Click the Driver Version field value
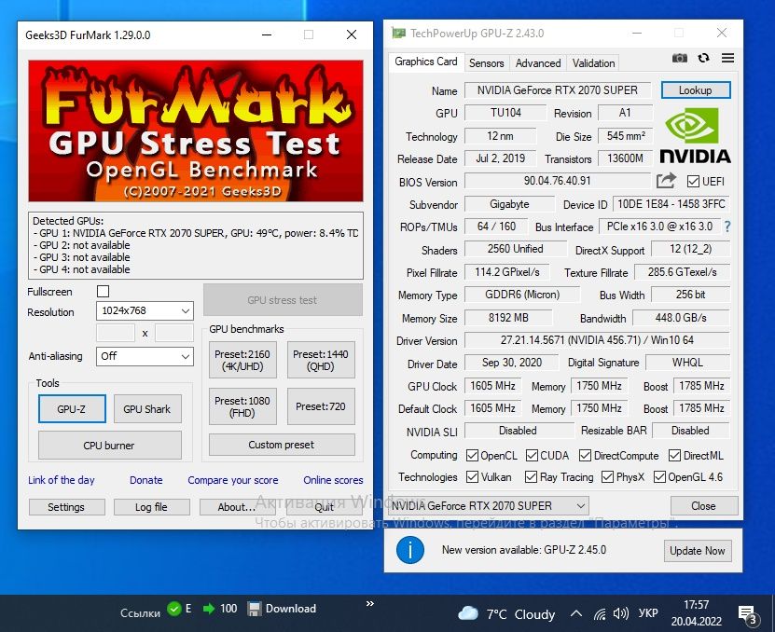The width and height of the screenshot is (775, 632). click(597, 340)
